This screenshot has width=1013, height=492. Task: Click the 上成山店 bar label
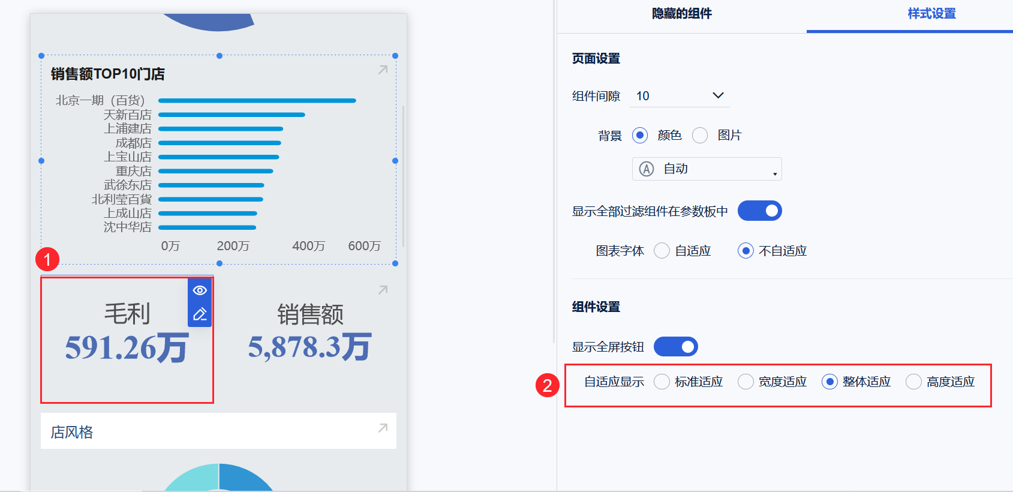[127, 213]
